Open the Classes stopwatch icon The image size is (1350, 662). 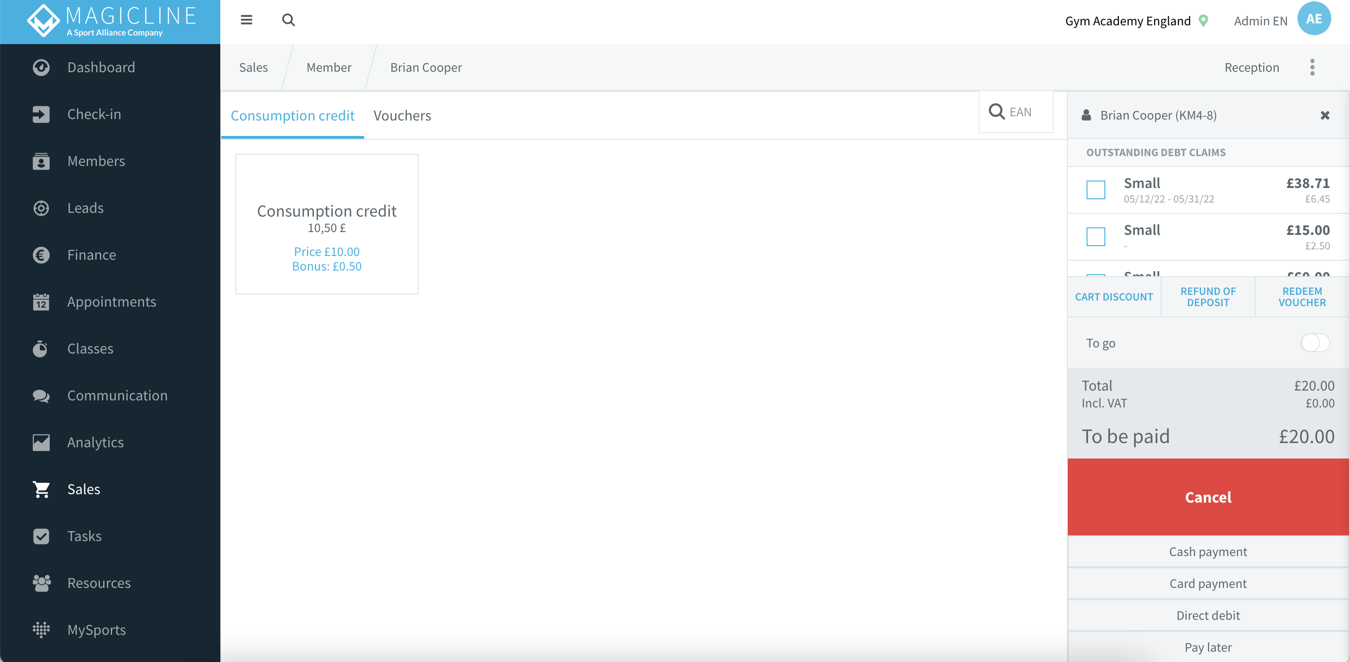(41, 348)
